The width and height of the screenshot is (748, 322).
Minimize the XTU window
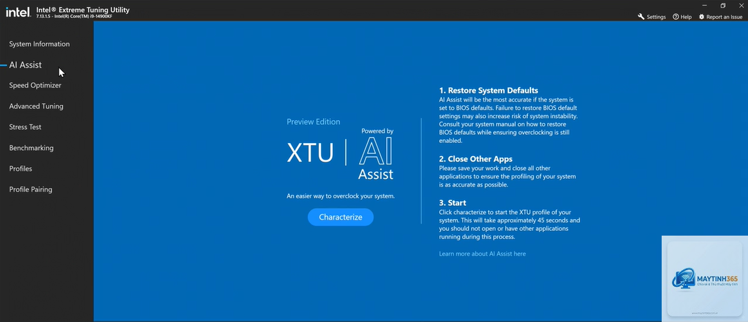point(704,6)
